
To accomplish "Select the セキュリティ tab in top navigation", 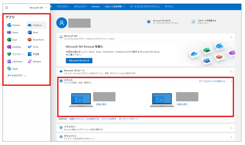I will pyautogui.click(x=81, y=6).
